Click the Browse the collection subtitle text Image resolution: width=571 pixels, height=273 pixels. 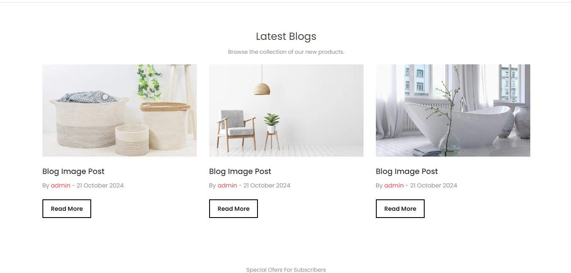[x=286, y=52]
